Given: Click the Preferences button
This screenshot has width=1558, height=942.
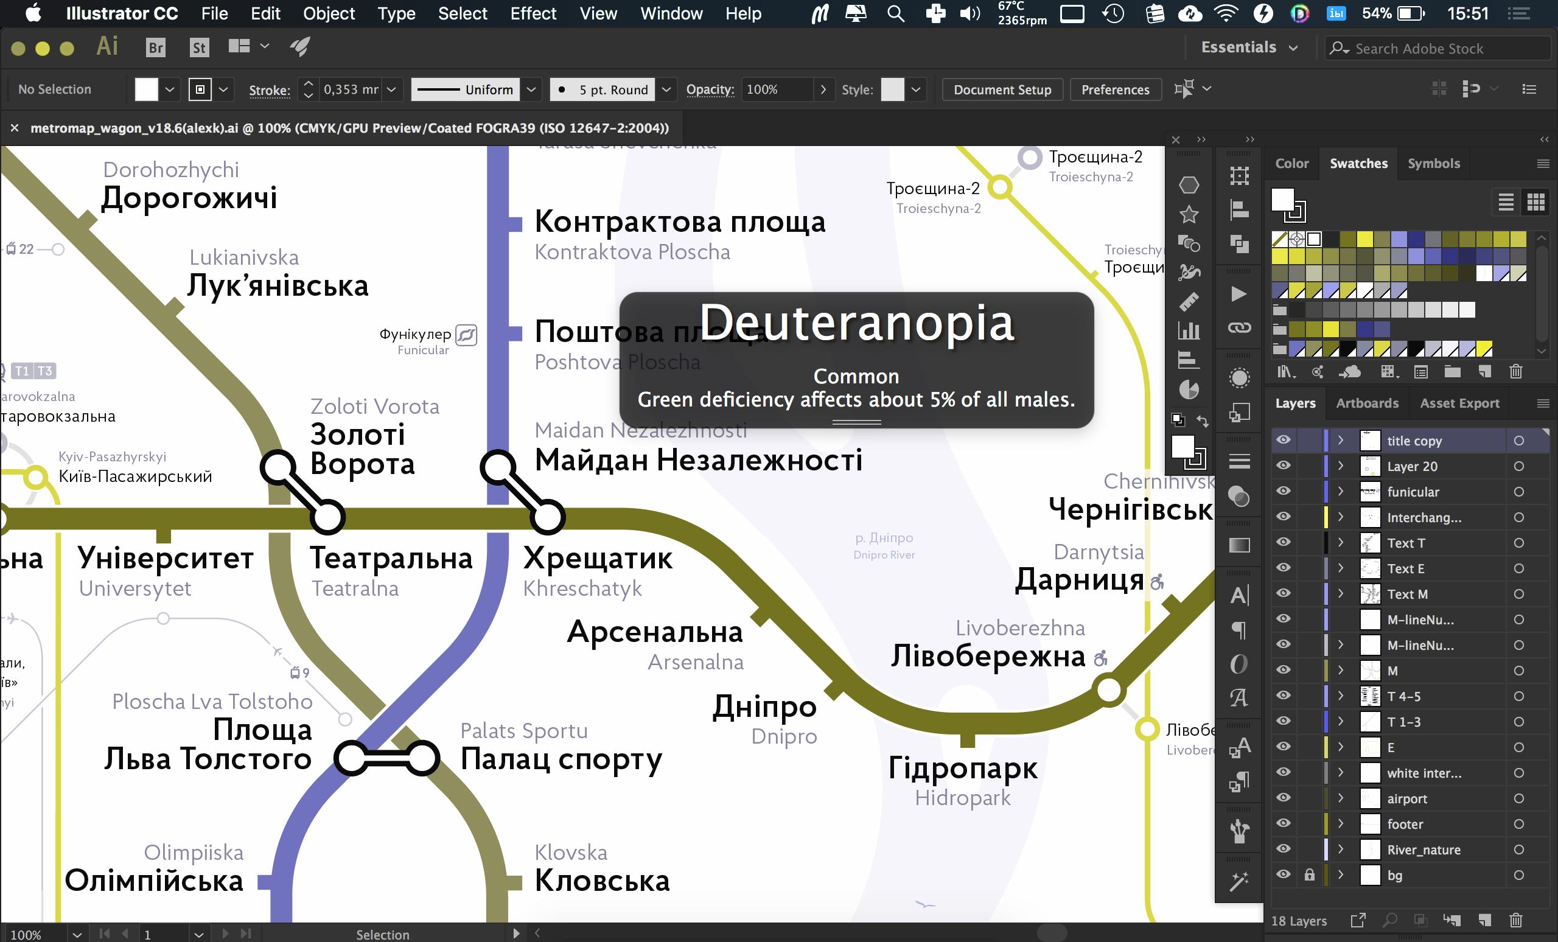Looking at the screenshot, I should click(1116, 89).
